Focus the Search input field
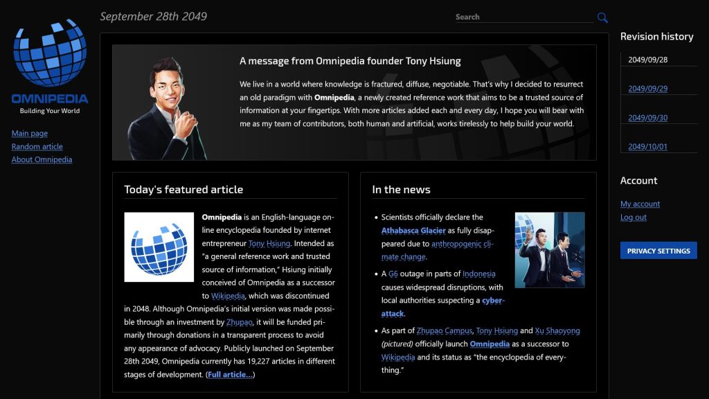This screenshot has width=709, height=399. coord(524,17)
